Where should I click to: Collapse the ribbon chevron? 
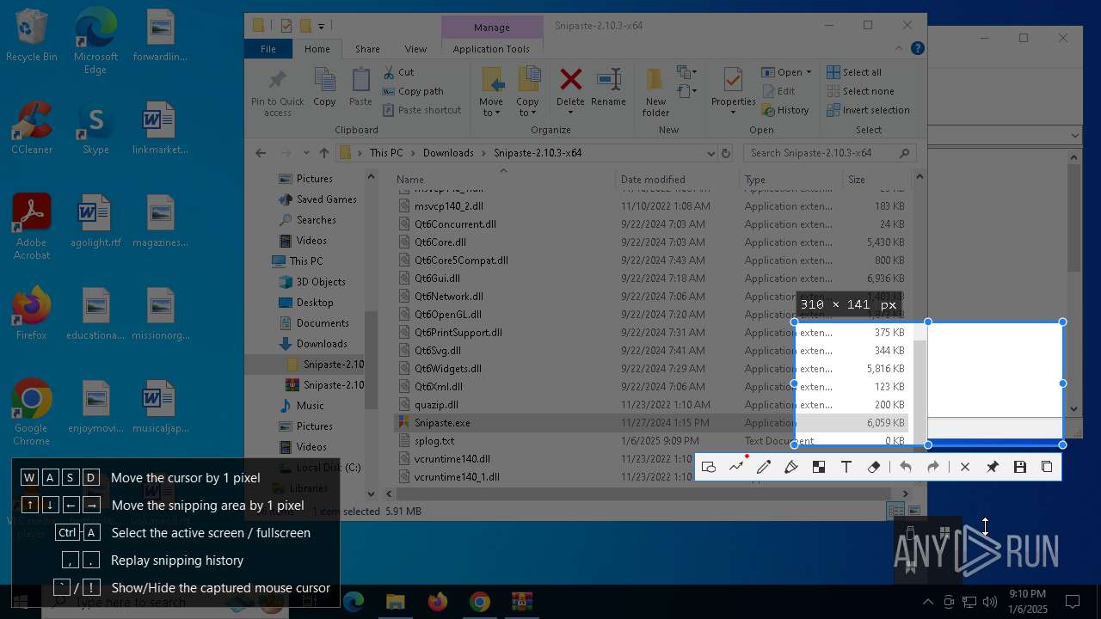pyautogui.click(x=900, y=49)
